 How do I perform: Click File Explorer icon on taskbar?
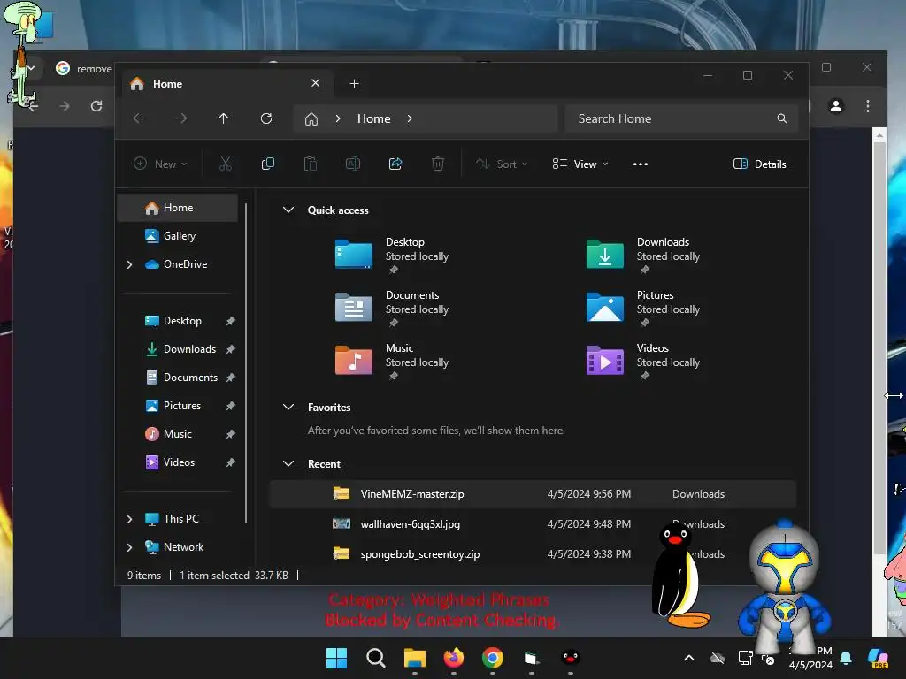414,658
